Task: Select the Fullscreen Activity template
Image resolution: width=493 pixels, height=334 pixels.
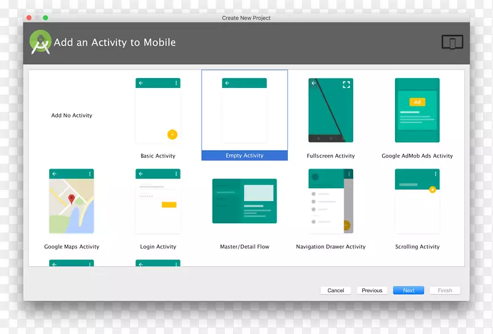Action: pos(330,111)
